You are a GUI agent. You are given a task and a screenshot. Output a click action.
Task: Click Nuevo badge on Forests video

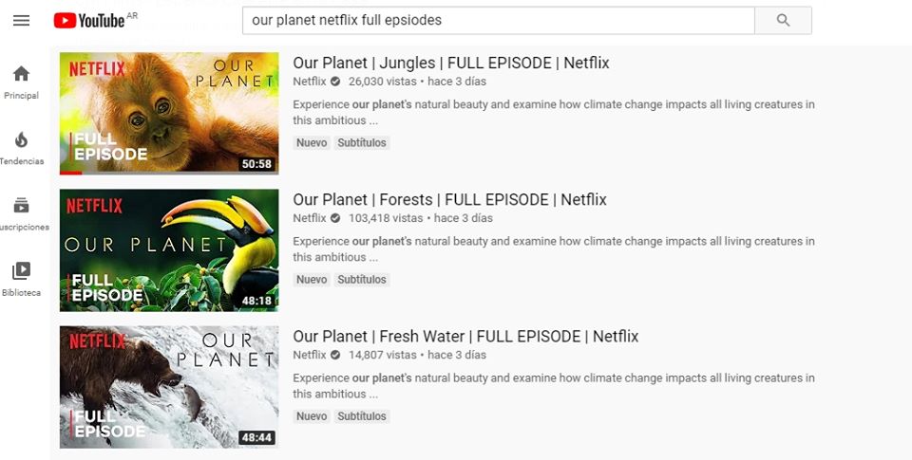point(312,280)
